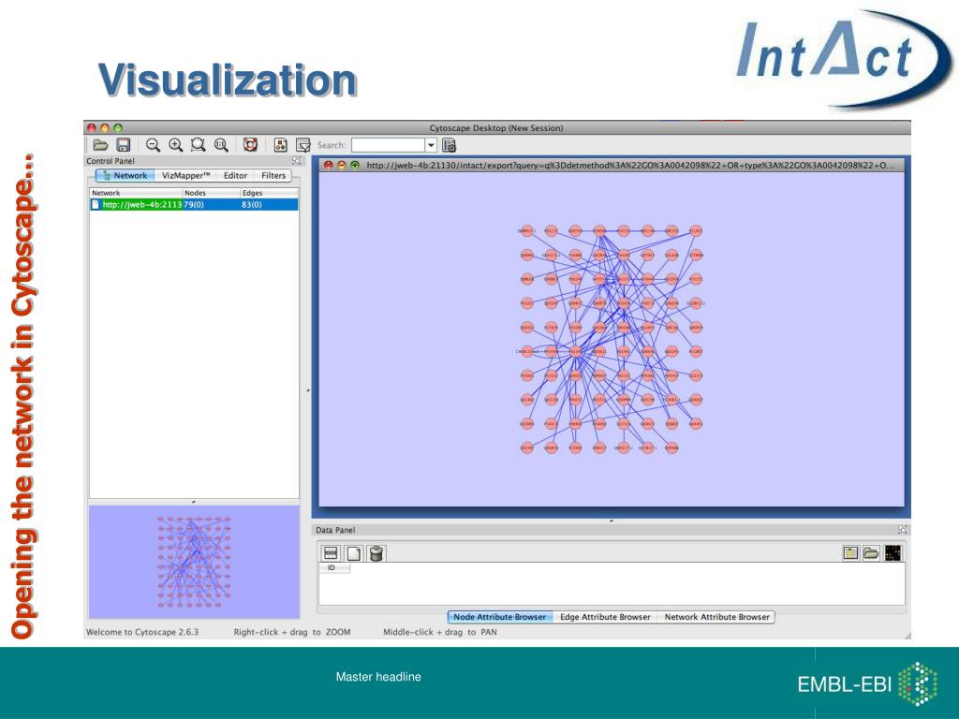Switch to Node Attribute Browser tab
The image size is (959, 719).
click(x=500, y=617)
